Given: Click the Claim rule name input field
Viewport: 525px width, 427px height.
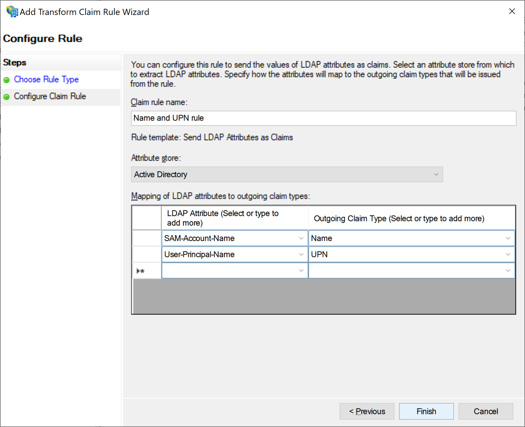Looking at the screenshot, I should click(323, 118).
